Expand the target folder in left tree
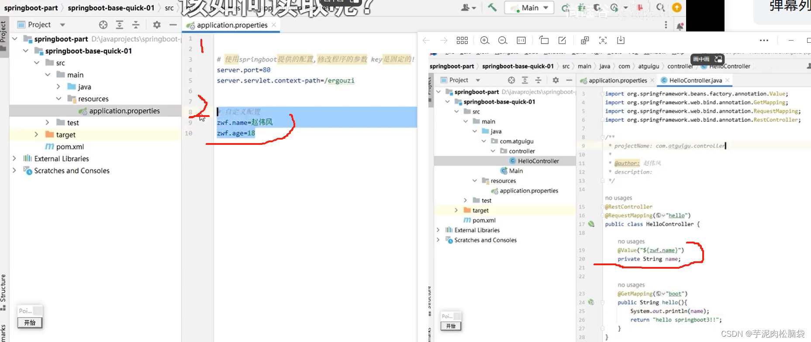 point(37,134)
